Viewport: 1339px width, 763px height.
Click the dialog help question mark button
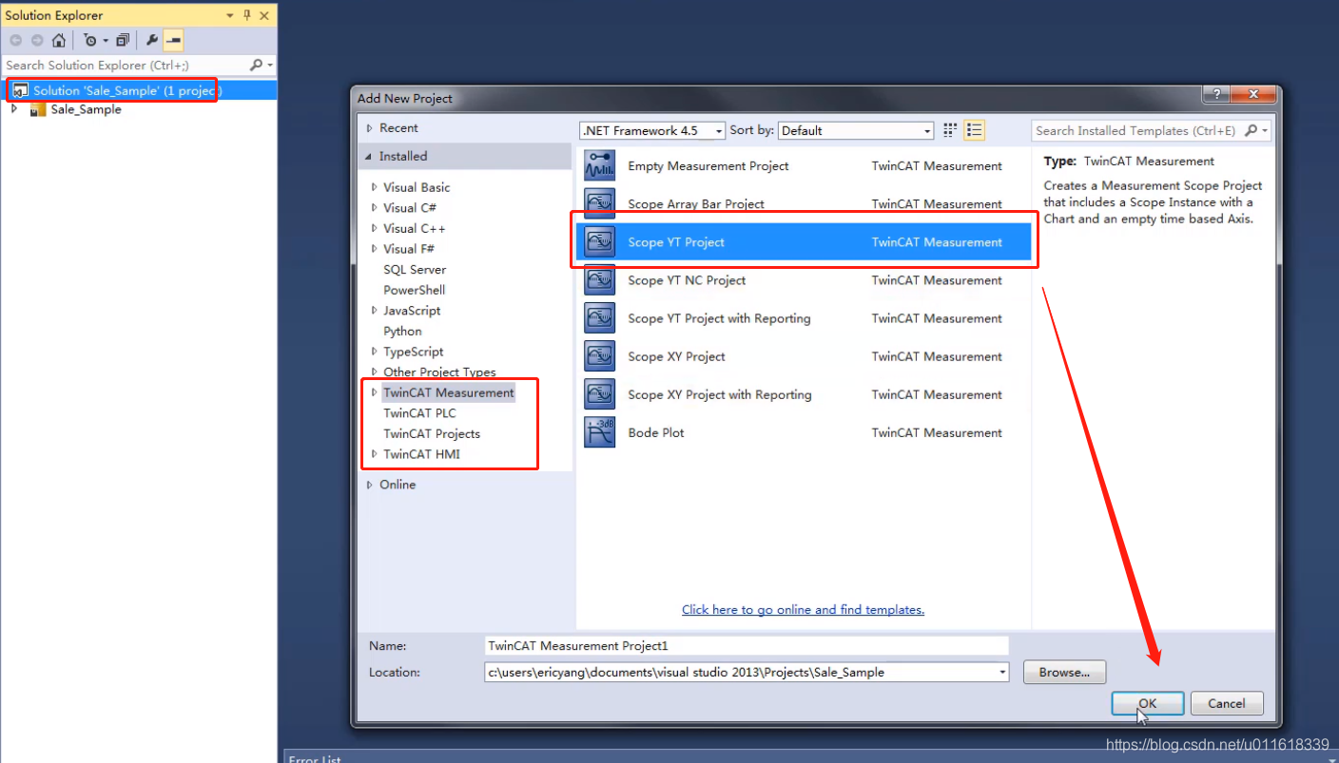(x=1215, y=95)
